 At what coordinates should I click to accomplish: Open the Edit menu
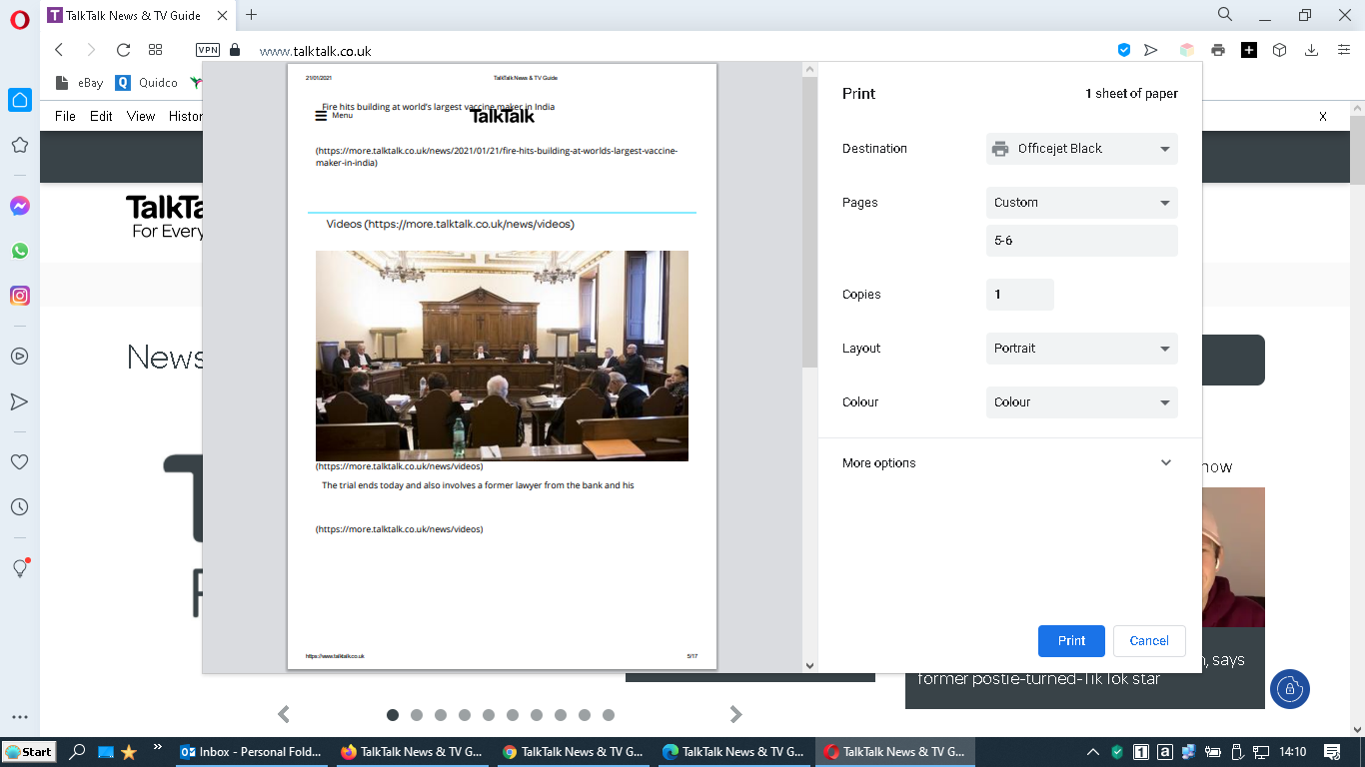(x=101, y=116)
